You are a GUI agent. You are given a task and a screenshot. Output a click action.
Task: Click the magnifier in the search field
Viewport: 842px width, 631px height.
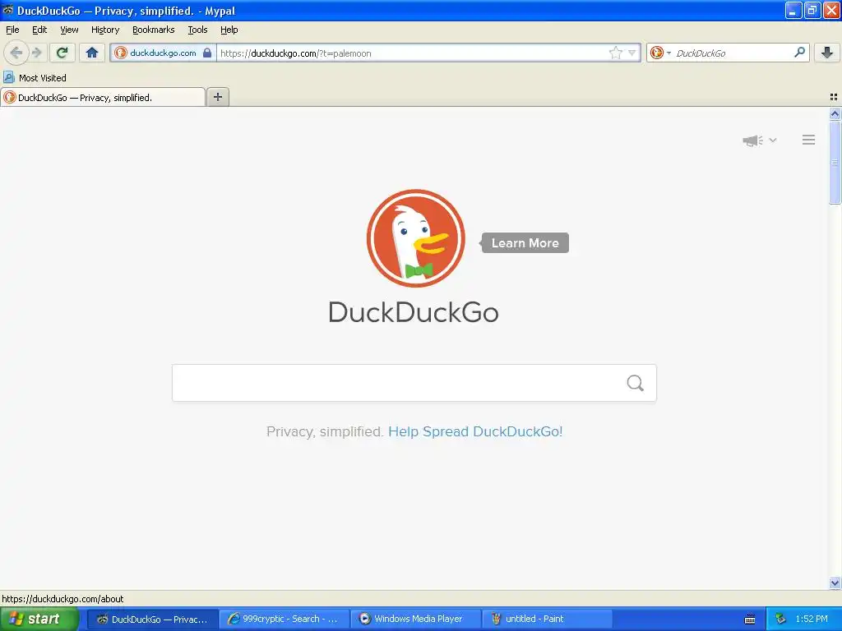coord(636,383)
